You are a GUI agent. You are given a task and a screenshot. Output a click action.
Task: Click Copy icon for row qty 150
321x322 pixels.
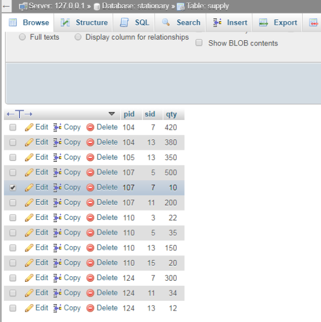pyautogui.click(x=57, y=247)
